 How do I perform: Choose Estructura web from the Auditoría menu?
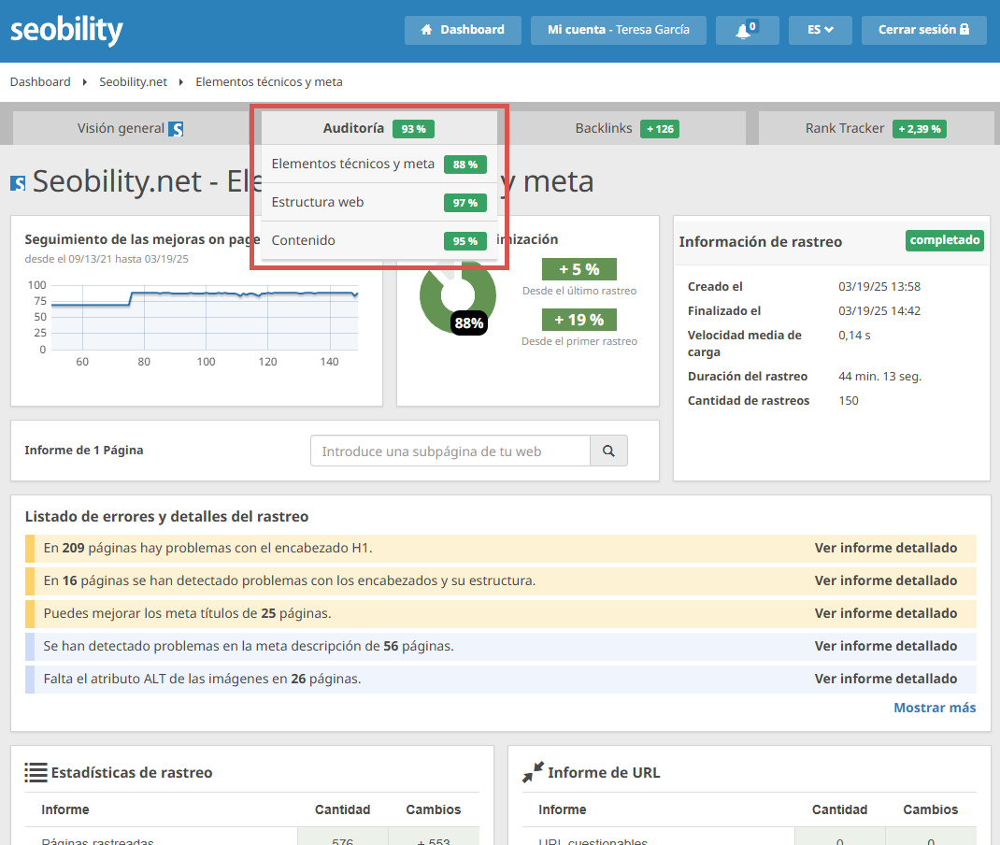[379, 202]
